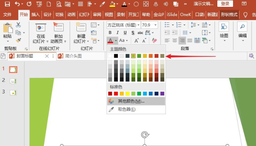Image resolution: width=256 pixels, height=146 pixels.
Task: Pick the black theme color swatch
Action: tap(116, 56)
